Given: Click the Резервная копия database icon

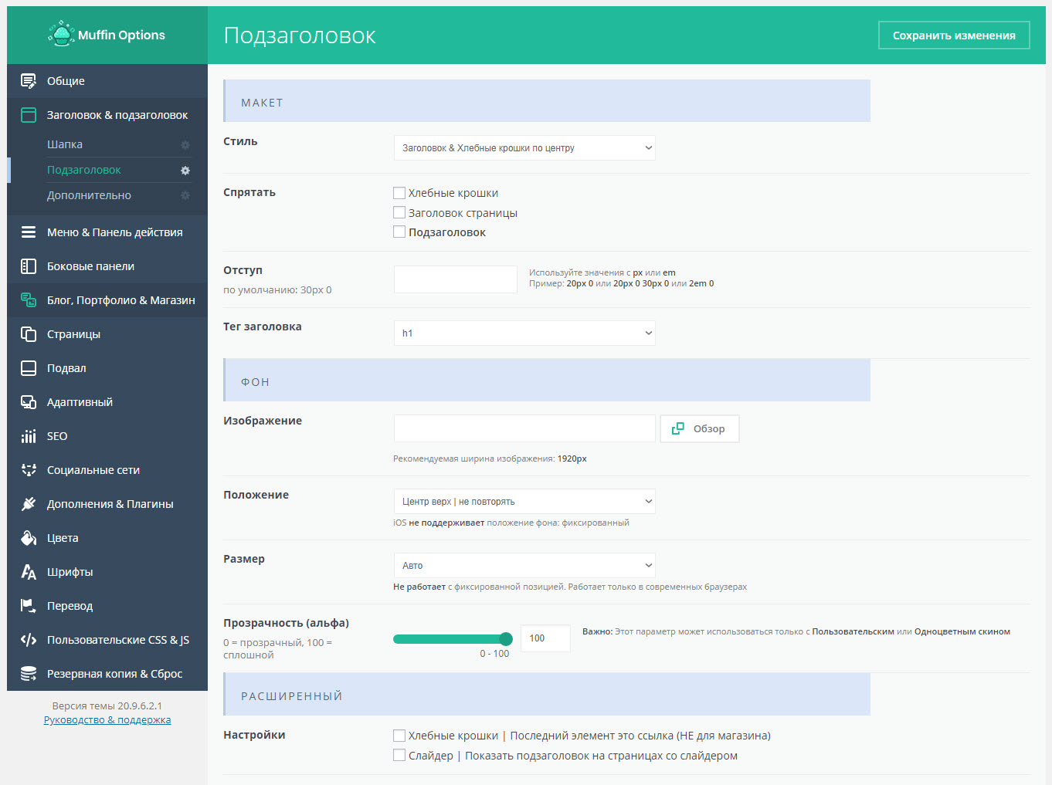Looking at the screenshot, I should click(x=29, y=674).
